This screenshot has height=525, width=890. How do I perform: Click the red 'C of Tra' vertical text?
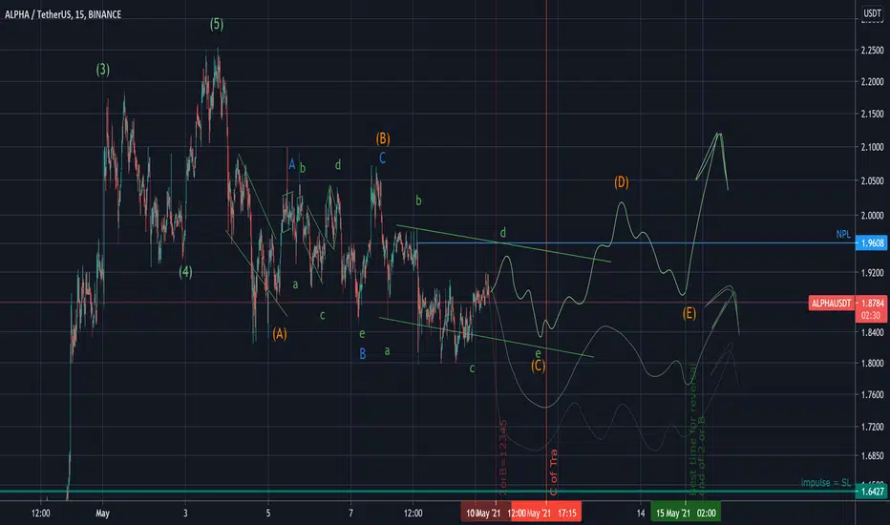click(x=554, y=472)
